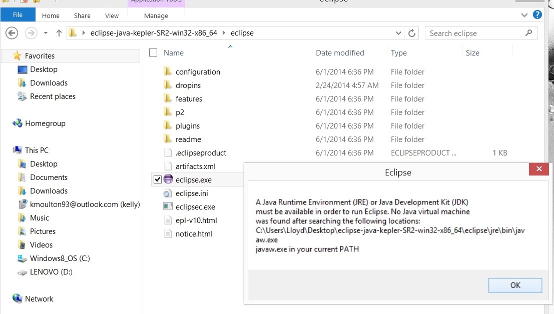Sort by the Size column header
554x314 pixels.
pos(472,53)
